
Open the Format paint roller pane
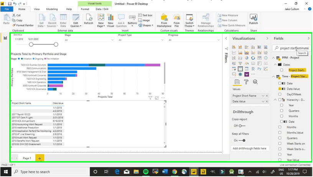tap(246, 82)
